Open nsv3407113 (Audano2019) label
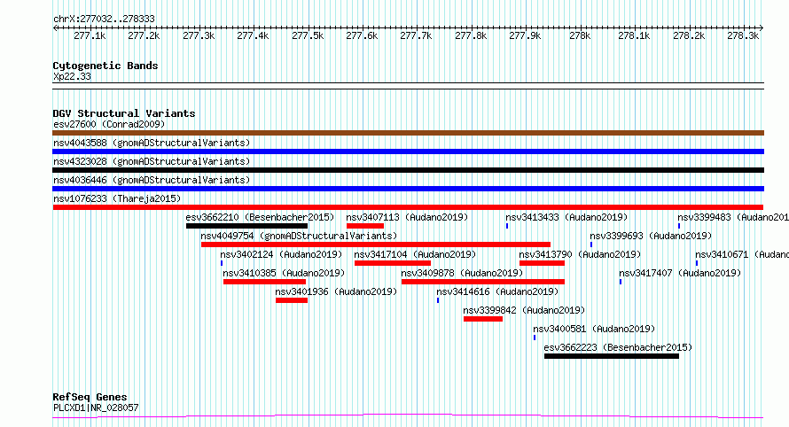This screenshot has height=427, width=789. (x=407, y=217)
